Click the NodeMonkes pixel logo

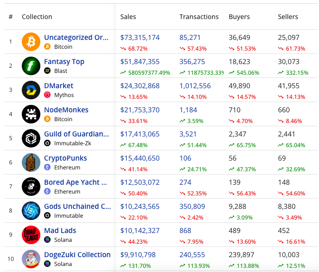pyautogui.click(x=31, y=114)
